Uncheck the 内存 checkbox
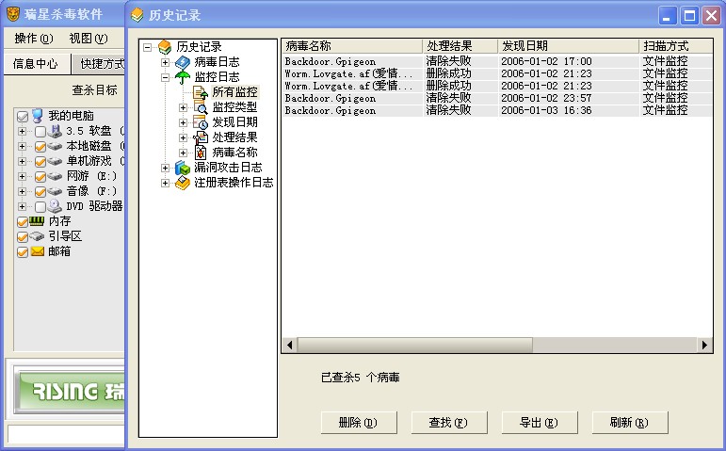Image resolution: width=726 pixels, height=451 pixels. point(23,222)
